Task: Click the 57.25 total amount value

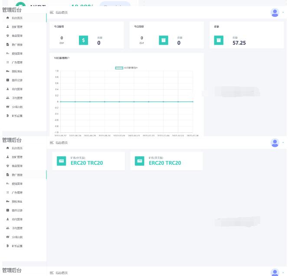Action: tap(239, 43)
